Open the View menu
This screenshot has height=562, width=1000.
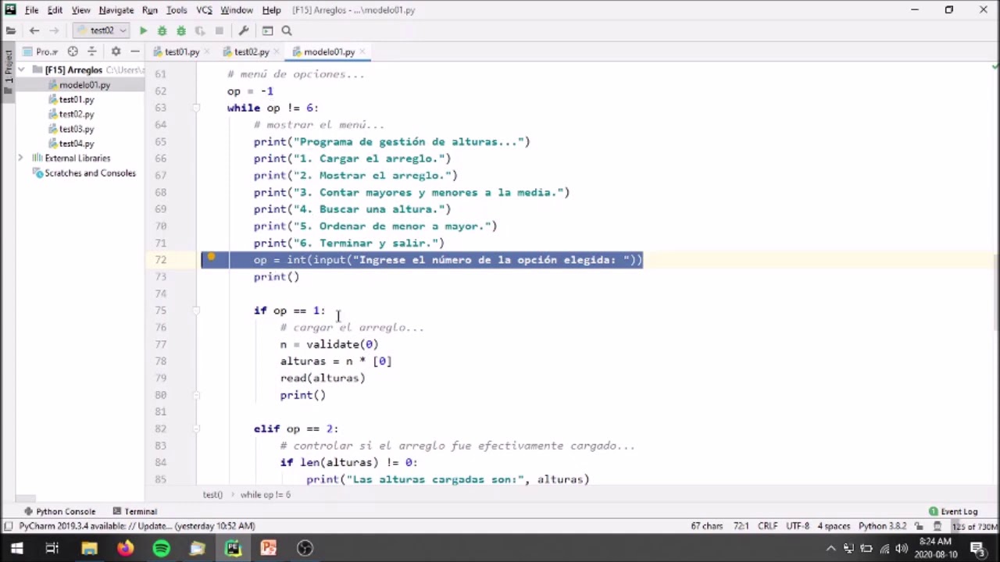pos(81,10)
